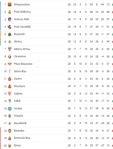Click the Real Madrid crest icon
113x149 pixels.
point(10,12)
